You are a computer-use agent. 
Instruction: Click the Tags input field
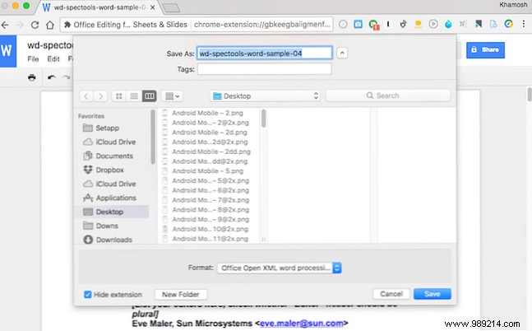coord(264,69)
